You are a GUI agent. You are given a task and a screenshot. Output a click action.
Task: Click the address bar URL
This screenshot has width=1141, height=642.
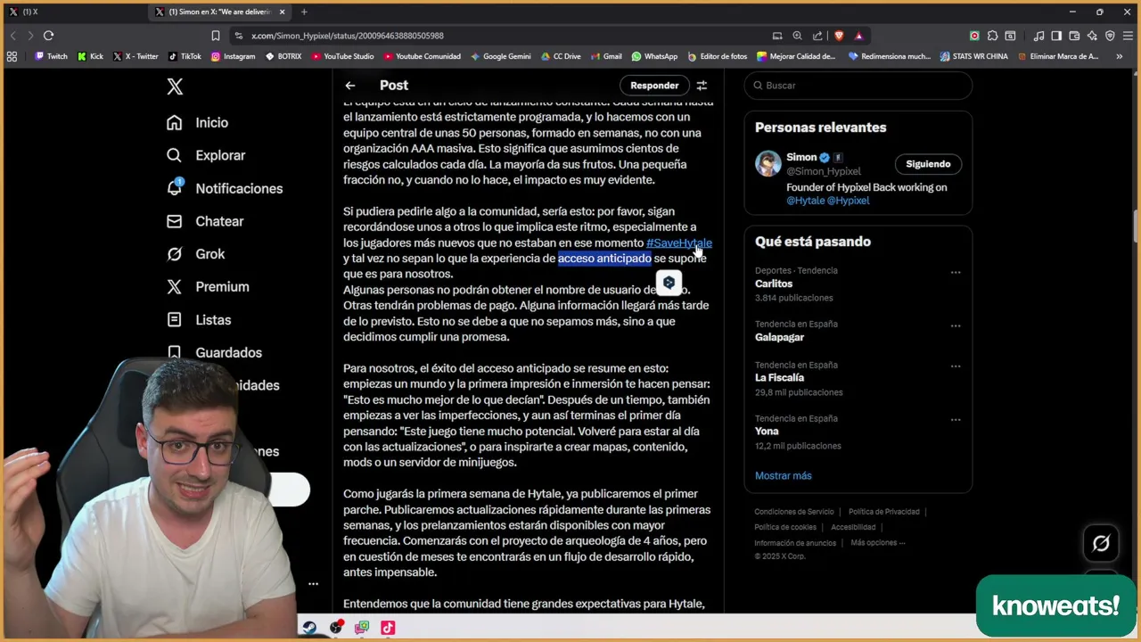pos(348,36)
